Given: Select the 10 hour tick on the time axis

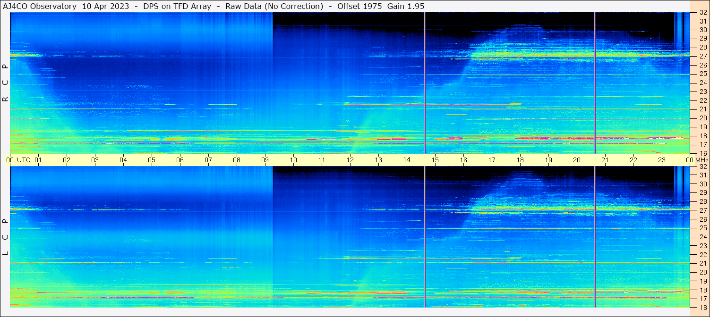Looking at the screenshot, I should point(293,160).
